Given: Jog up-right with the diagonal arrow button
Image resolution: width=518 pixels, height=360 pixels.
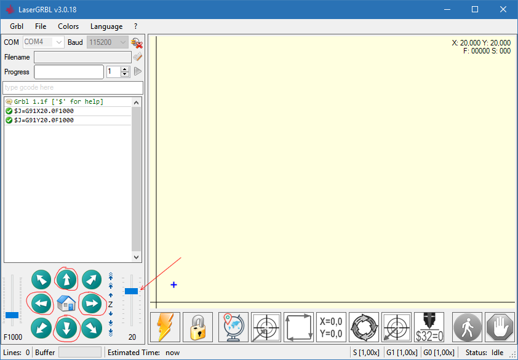Looking at the screenshot, I should click(92, 280).
